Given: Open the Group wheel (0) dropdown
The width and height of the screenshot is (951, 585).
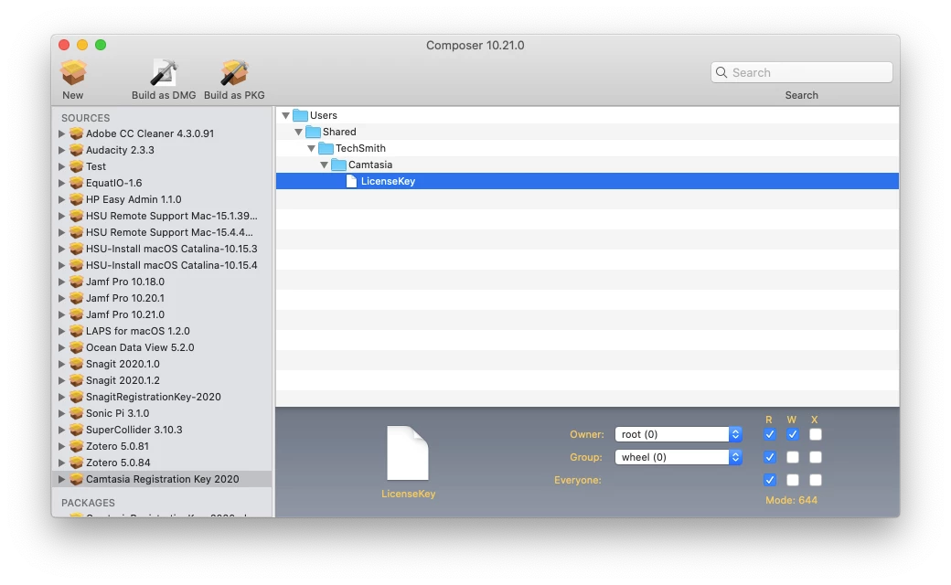Looking at the screenshot, I should (679, 457).
